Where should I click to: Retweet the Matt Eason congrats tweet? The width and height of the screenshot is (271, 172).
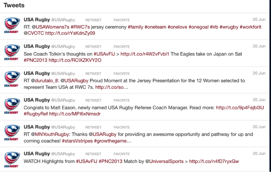[93, 100]
